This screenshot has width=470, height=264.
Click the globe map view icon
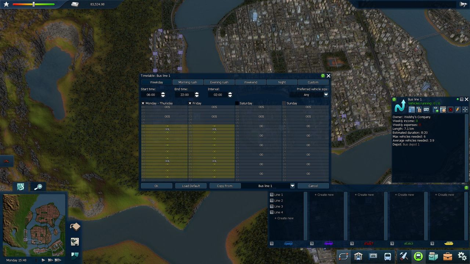pos(75,242)
